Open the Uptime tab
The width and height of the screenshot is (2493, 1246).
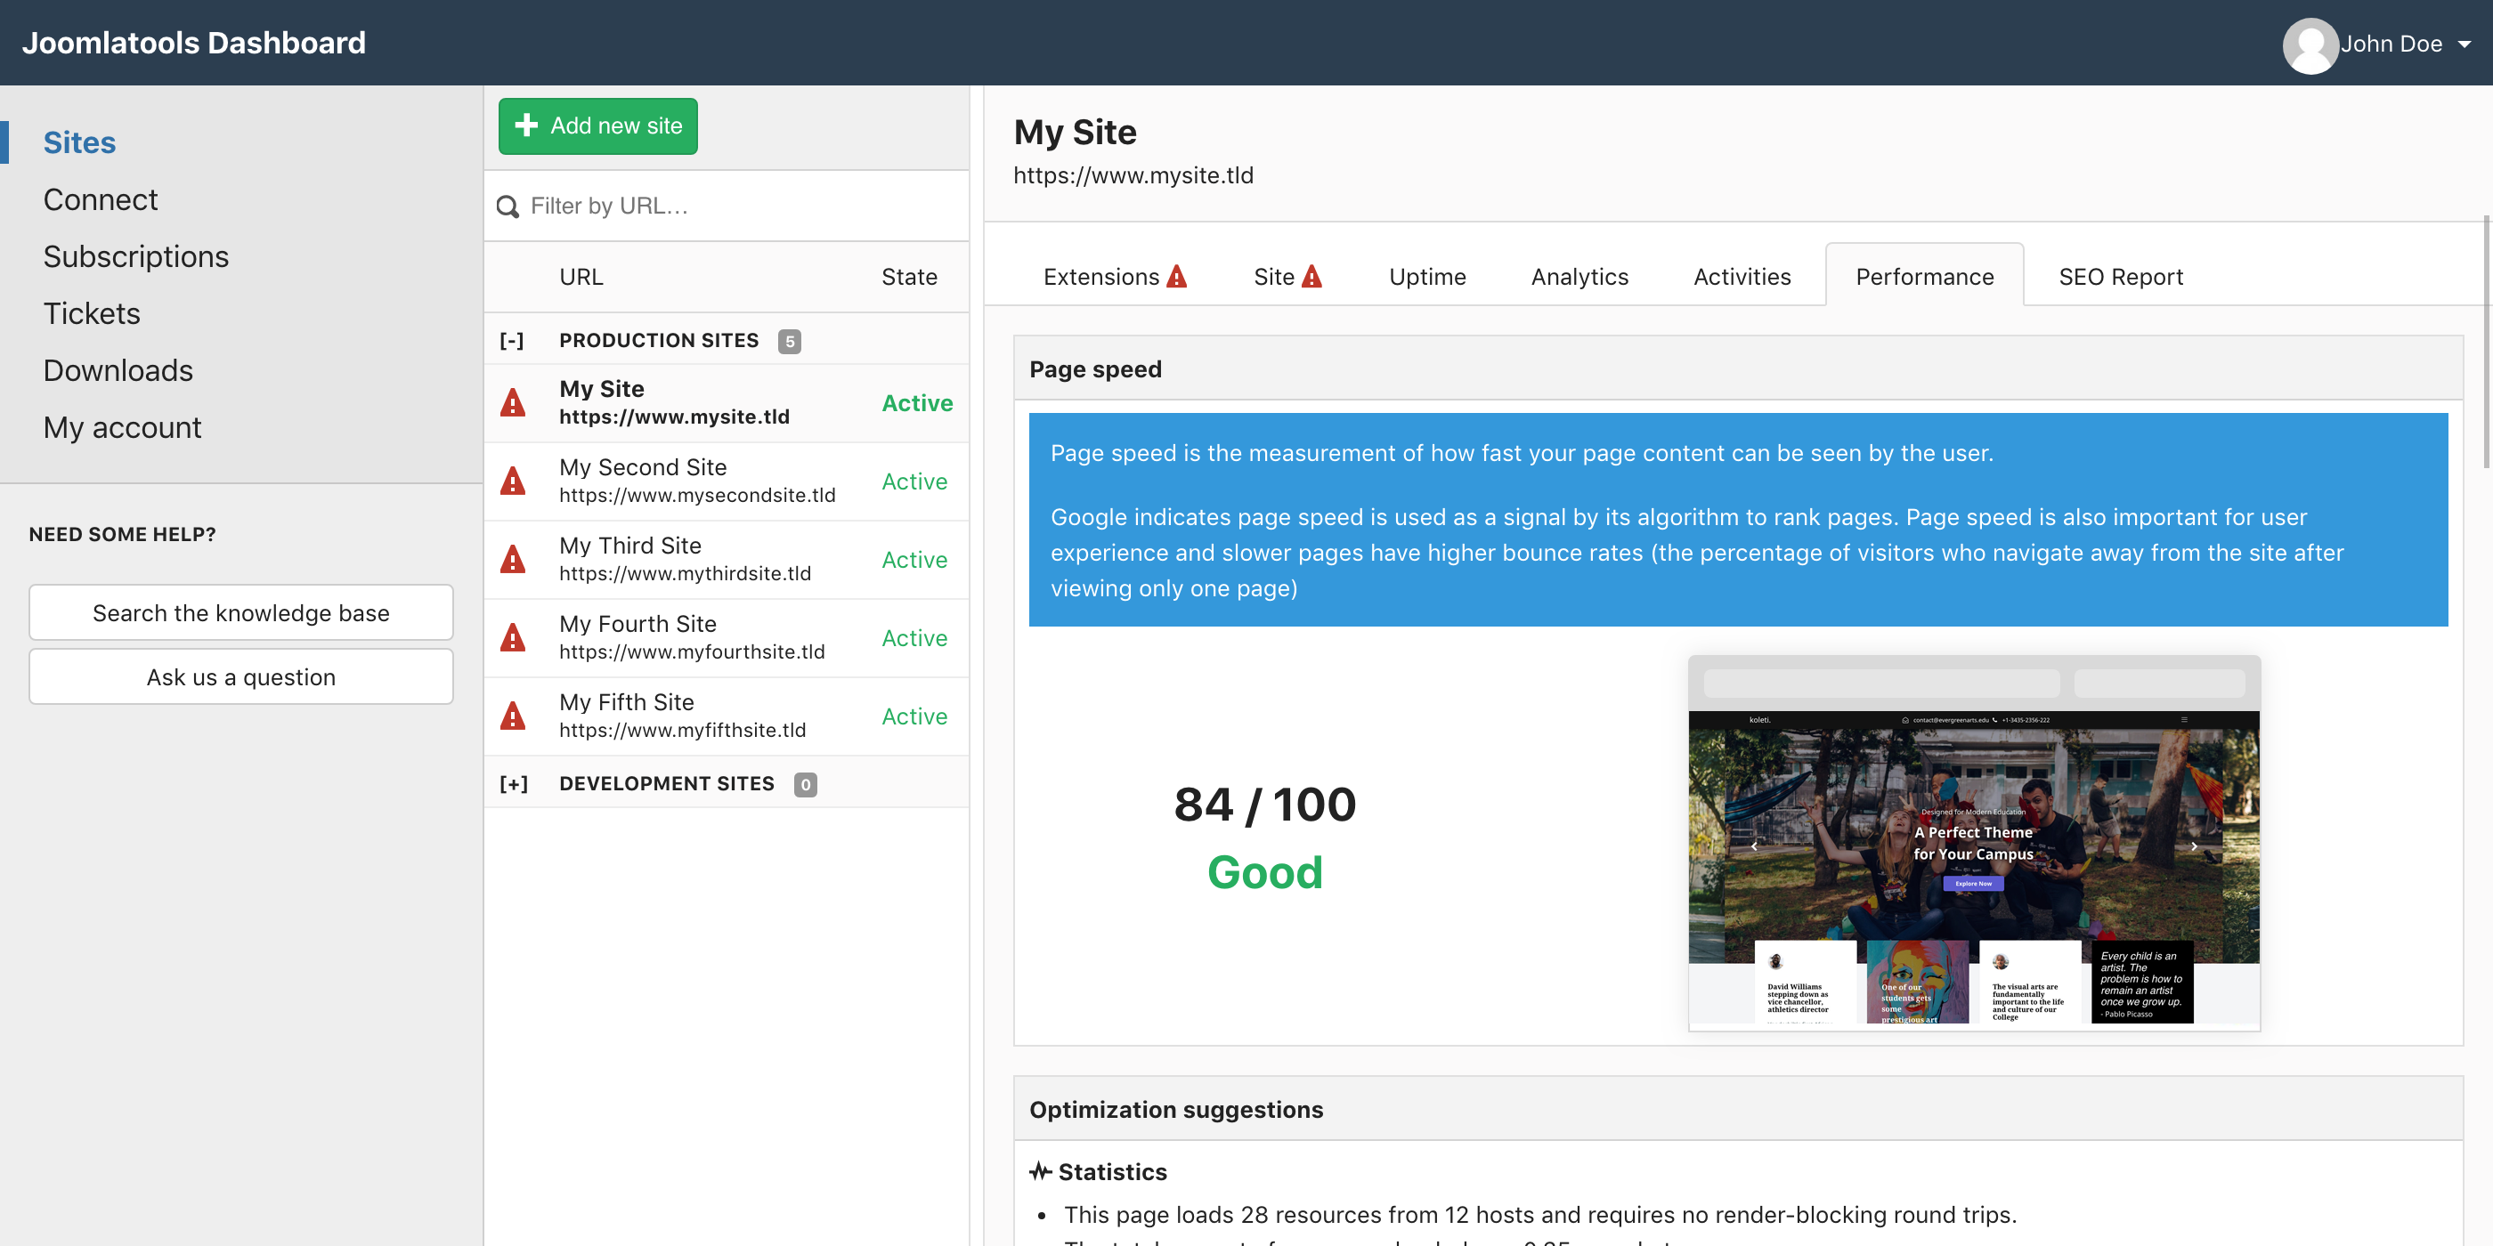(x=1426, y=277)
